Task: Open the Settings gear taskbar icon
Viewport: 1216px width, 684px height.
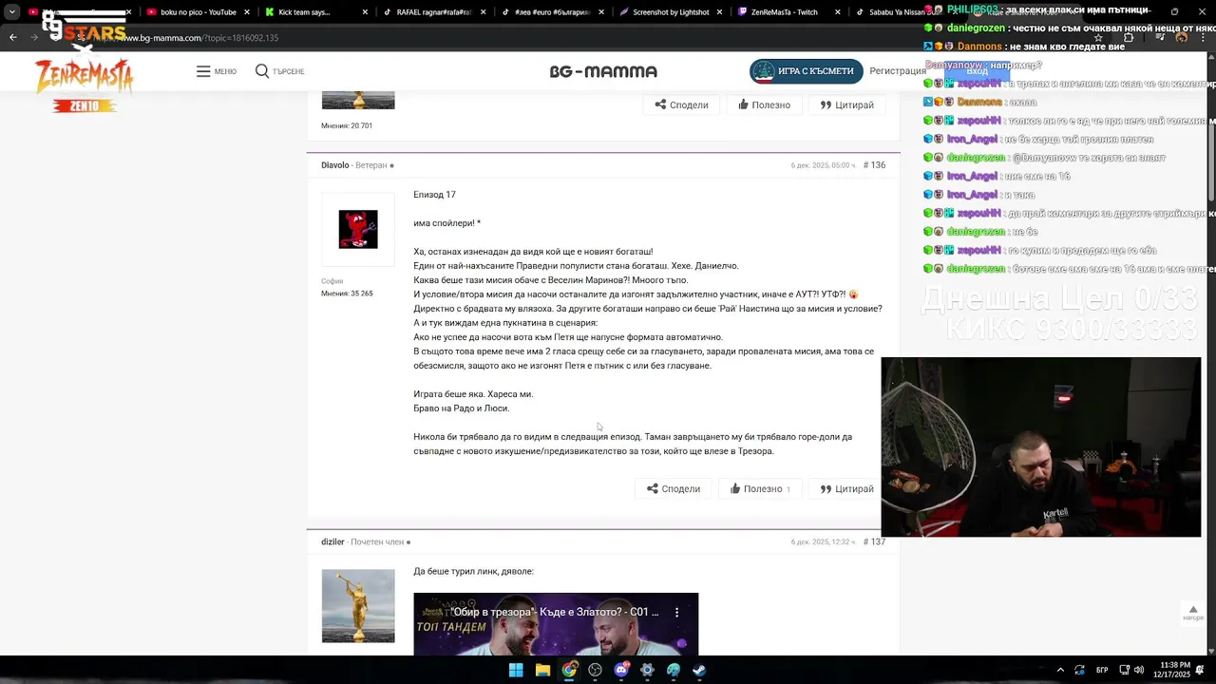Action: click(647, 670)
